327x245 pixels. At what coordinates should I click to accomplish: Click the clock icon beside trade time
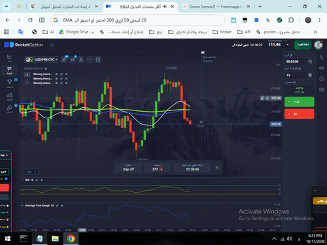pos(310,61)
